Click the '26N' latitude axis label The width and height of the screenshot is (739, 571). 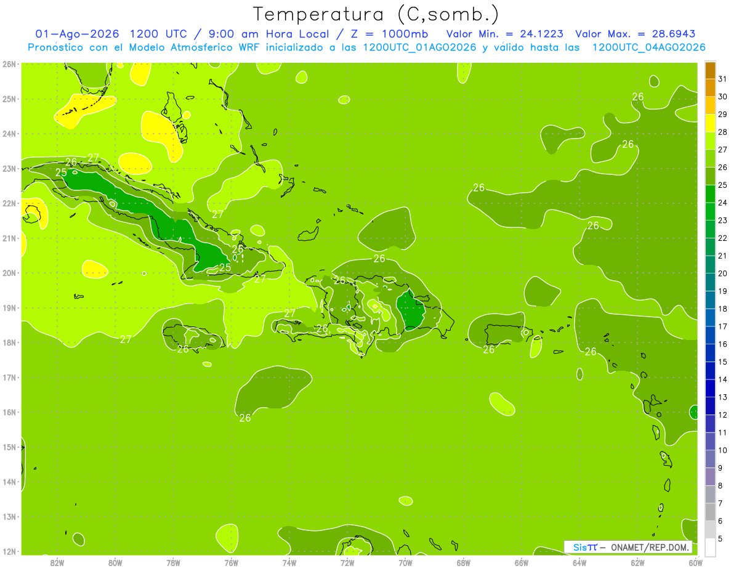9,64
